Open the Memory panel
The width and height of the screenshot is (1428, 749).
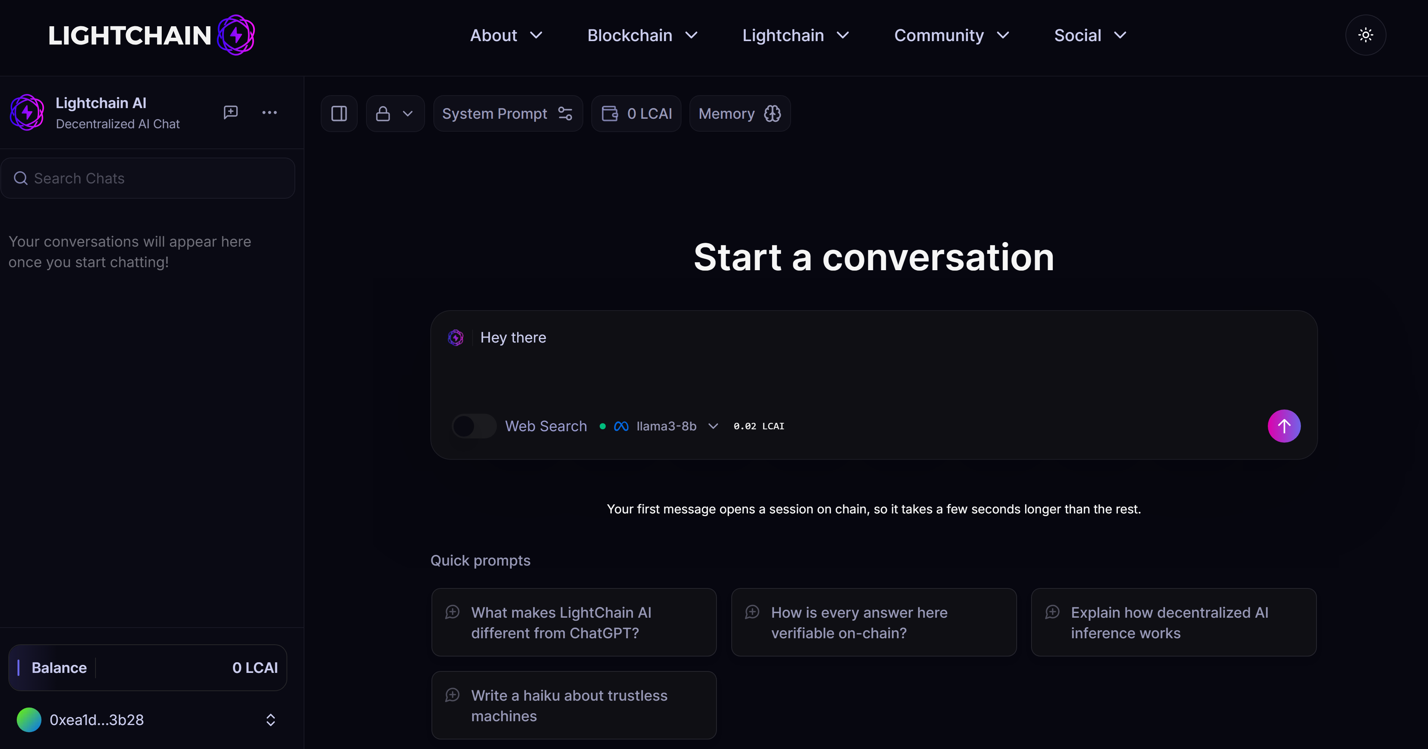[740, 114]
